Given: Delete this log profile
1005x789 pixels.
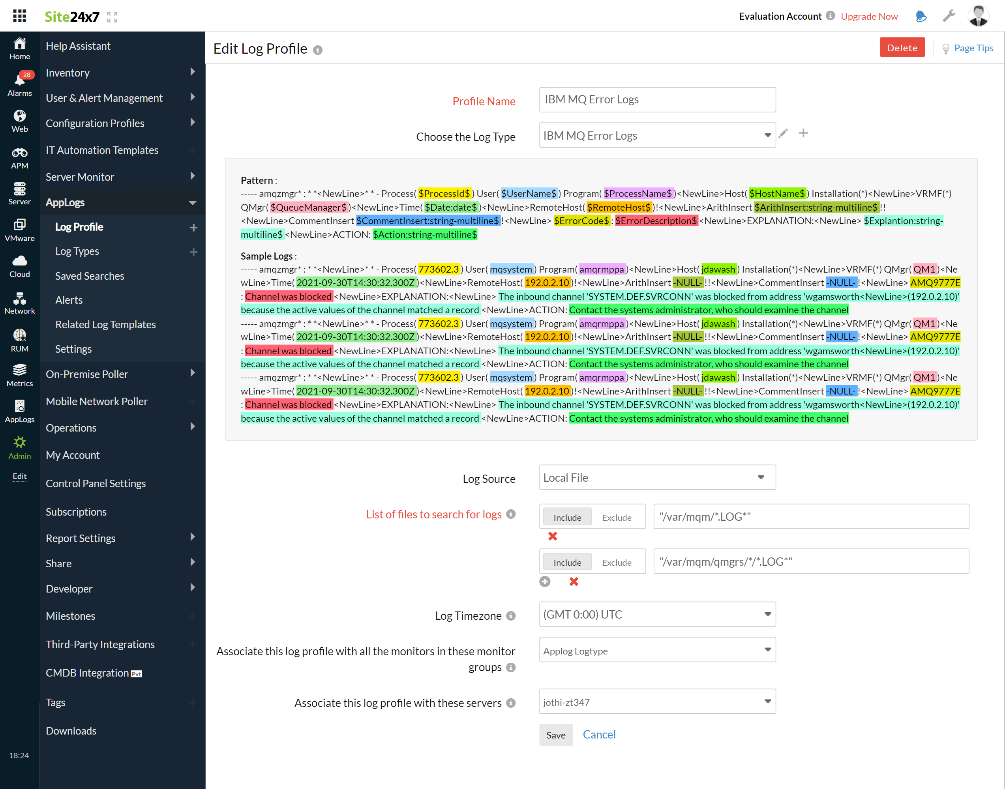Looking at the screenshot, I should point(902,47).
